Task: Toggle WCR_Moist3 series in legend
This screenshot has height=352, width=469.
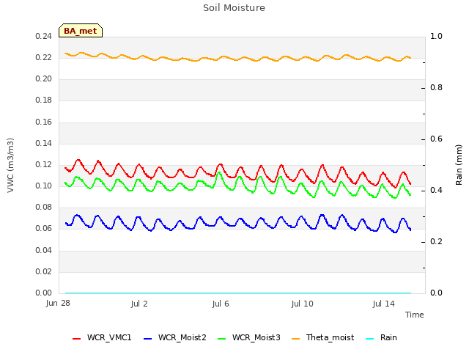Action: pos(248,337)
